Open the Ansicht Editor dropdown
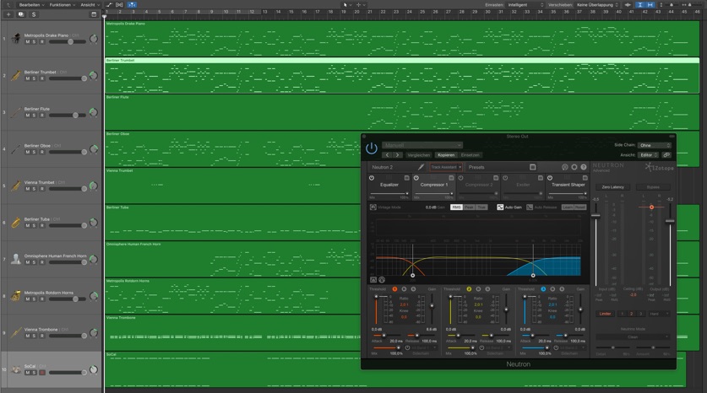707x393 pixels. (x=649, y=155)
